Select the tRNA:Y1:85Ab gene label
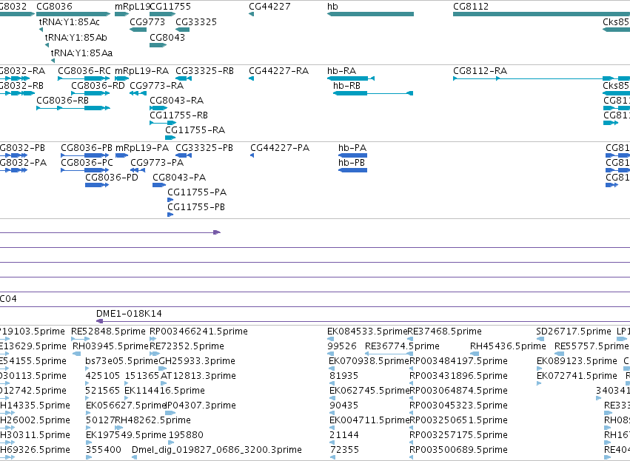Screen dimensions: 630x461 (x=76, y=37)
